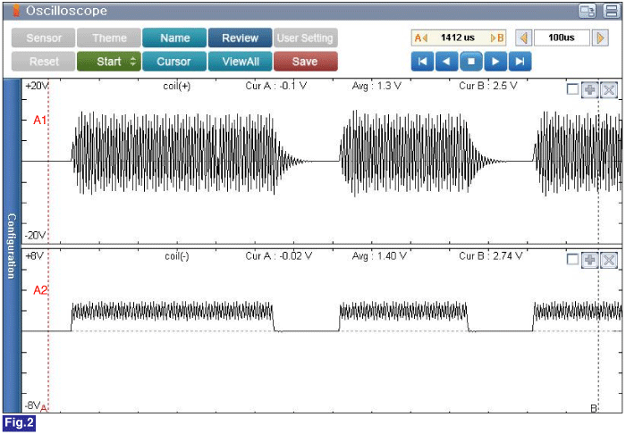Viewport: 626px width, 434px height.
Task: Click the A1 channel label
Action: [39, 120]
